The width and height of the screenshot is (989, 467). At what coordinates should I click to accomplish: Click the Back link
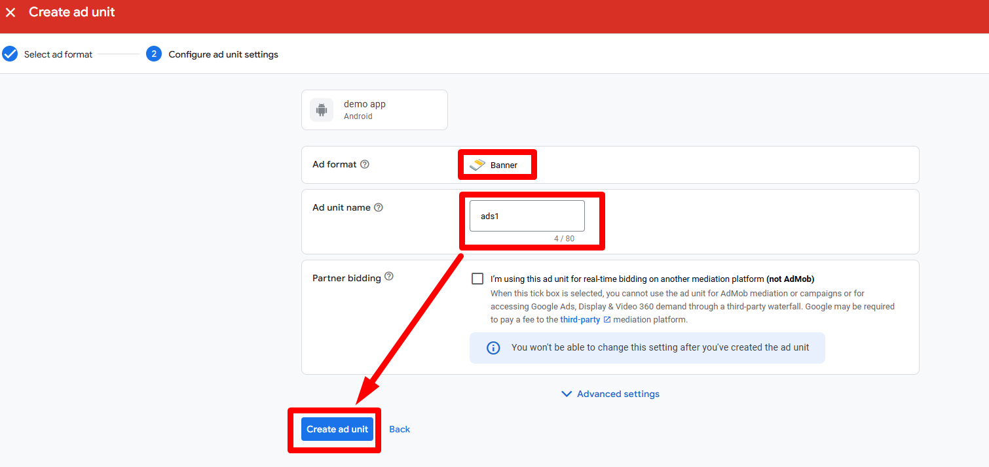400,429
